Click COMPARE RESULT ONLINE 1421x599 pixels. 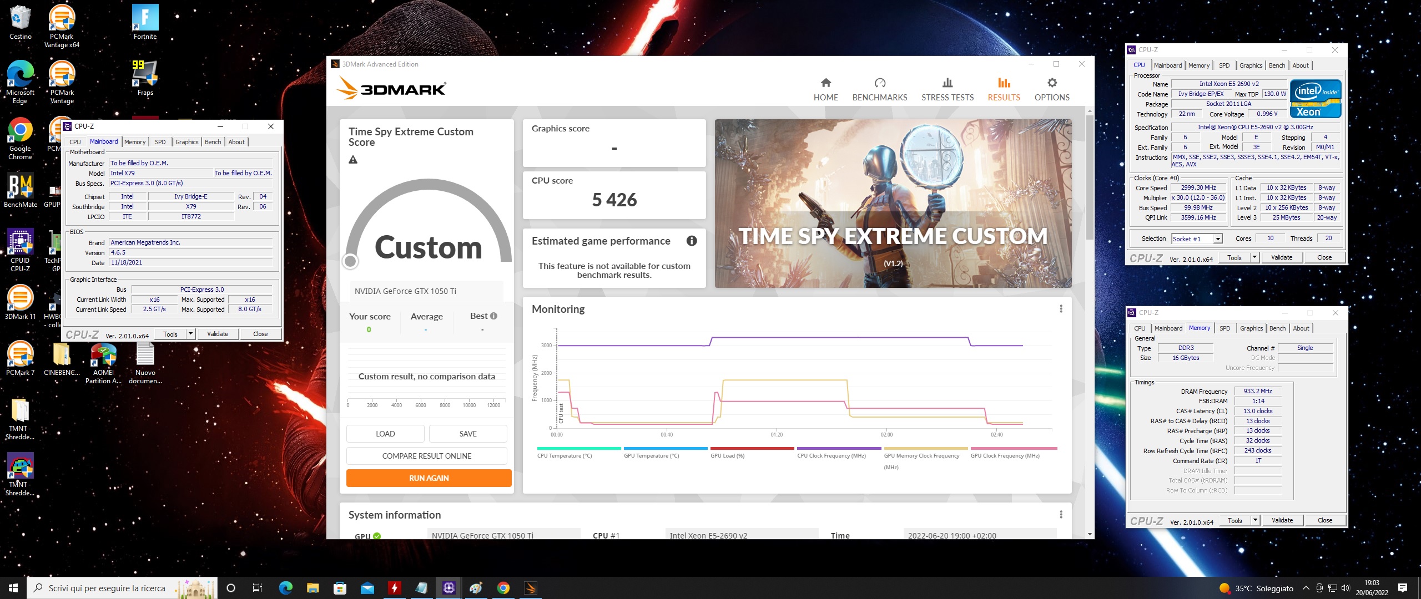(x=427, y=456)
